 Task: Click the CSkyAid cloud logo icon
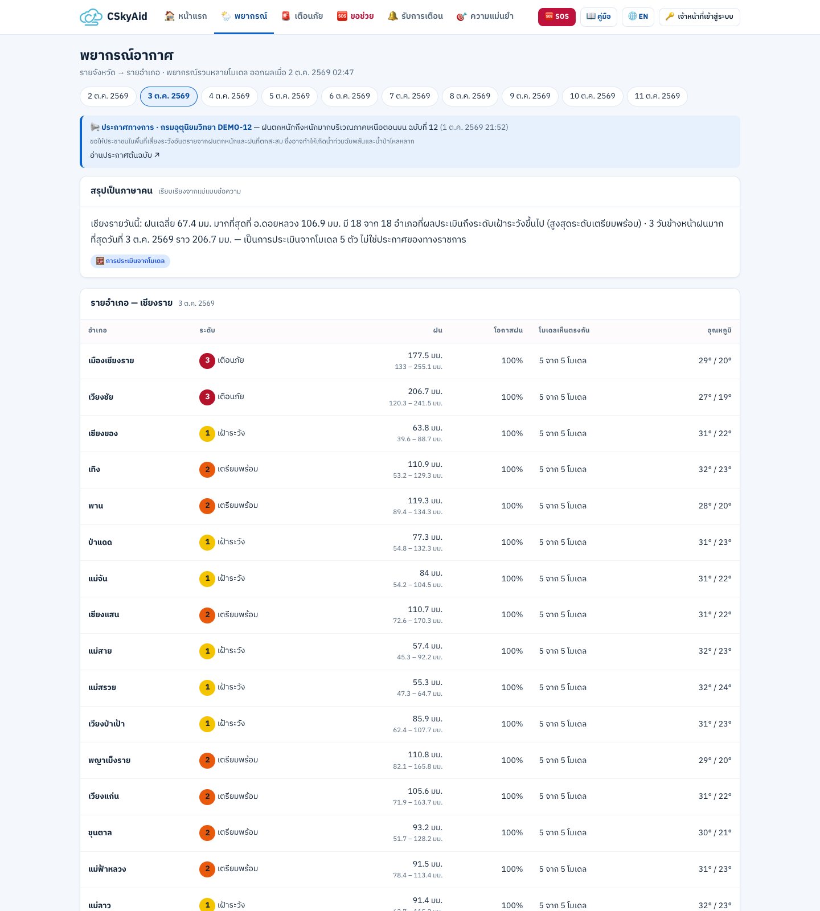(x=91, y=17)
